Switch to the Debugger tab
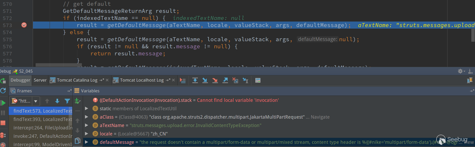 [x=20, y=80]
